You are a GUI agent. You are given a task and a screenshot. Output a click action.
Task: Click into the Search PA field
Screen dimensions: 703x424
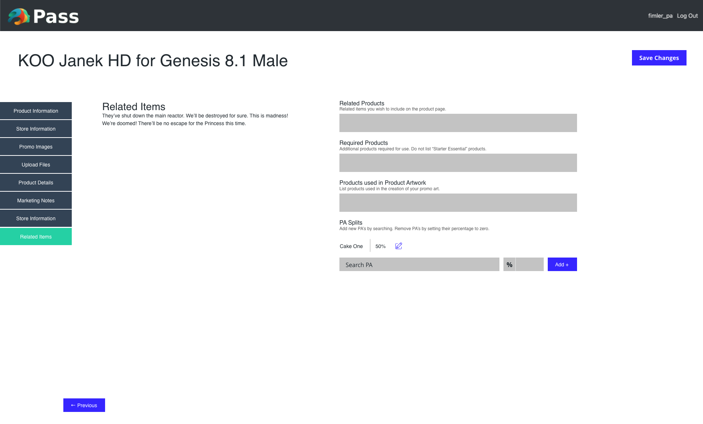419,264
